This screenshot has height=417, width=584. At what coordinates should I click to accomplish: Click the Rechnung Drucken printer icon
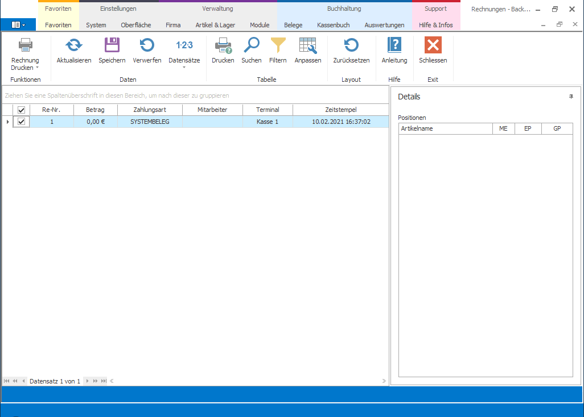pos(25,45)
